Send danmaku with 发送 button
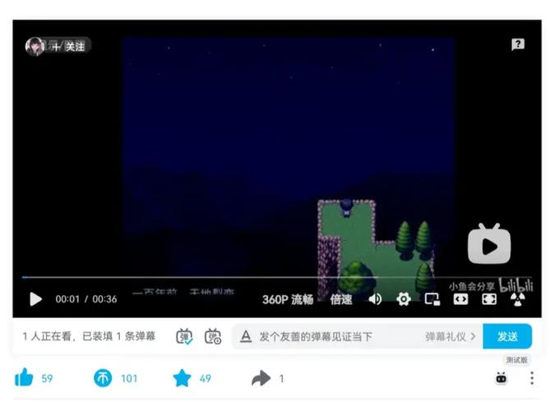 (507, 336)
